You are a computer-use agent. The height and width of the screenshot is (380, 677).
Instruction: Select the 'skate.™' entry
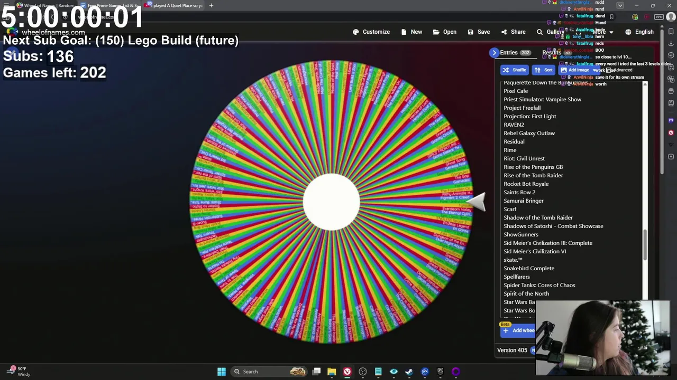(x=513, y=260)
